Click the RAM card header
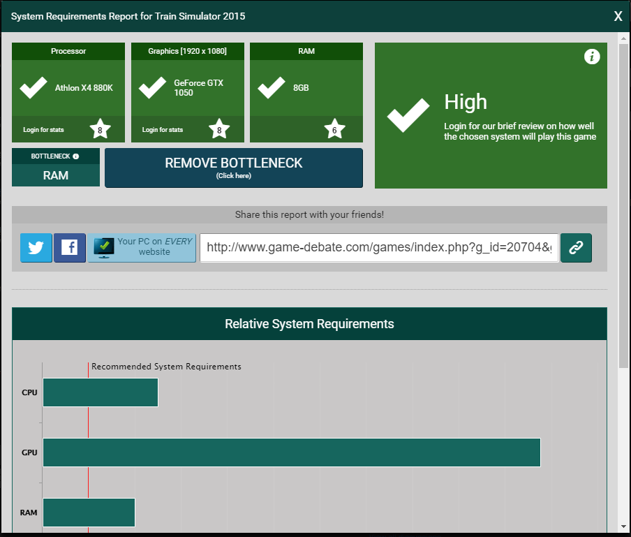 click(x=306, y=51)
